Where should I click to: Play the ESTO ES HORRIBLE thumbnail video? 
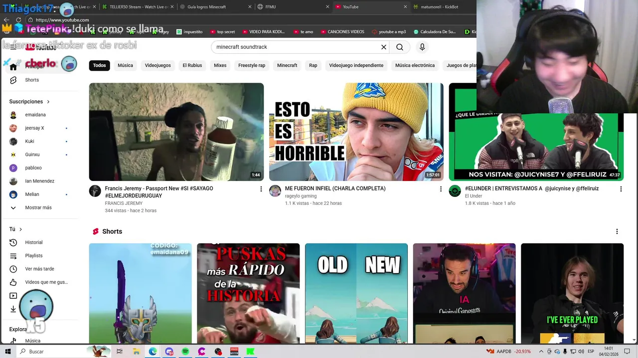click(356, 132)
